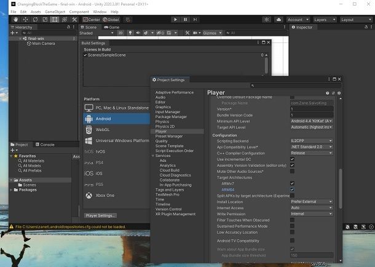Select the iOS platform
The height and width of the screenshot is (267, 375).
tap(116, 173)
